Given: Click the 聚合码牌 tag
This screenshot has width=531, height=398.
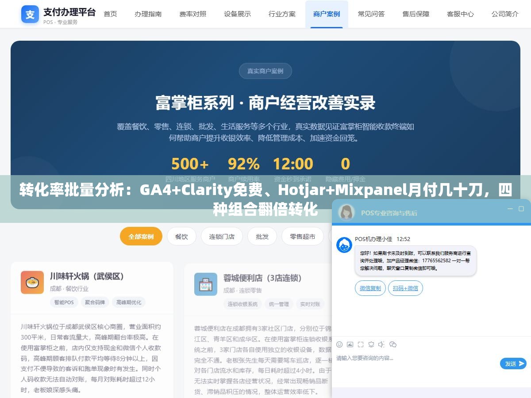Looking at the screenshot, I should tap(95, 302).
